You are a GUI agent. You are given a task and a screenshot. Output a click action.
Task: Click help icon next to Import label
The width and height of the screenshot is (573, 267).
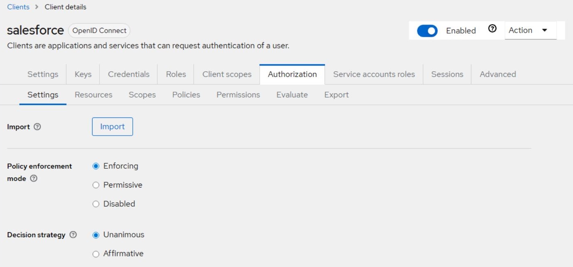pos(37,127)
